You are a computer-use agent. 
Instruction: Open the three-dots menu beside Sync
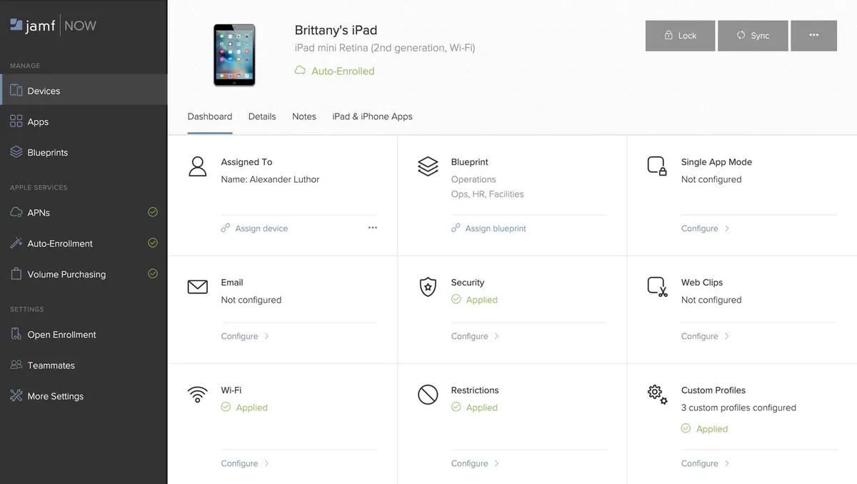pos(813,35)
